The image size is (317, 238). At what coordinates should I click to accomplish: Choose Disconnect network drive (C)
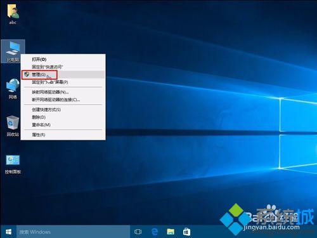click(x=63, y=100)
